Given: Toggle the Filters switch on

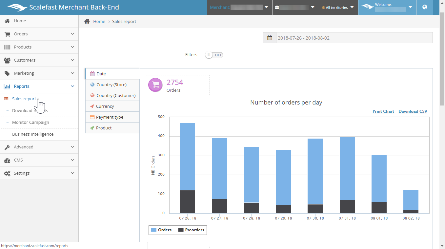Looking at the screenshot, I should click(x=214, y=55).
